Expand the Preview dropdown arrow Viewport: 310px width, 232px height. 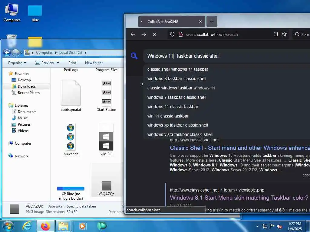tap(58, 63)
